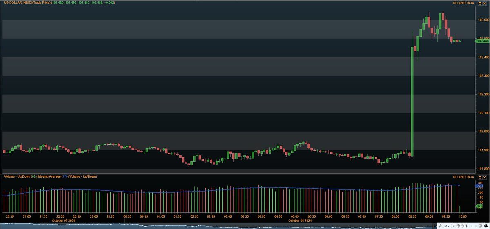The height and width of the screenshot is (229, 490).
Task: Maximize the price chart pane
Action: coord(481,3)
